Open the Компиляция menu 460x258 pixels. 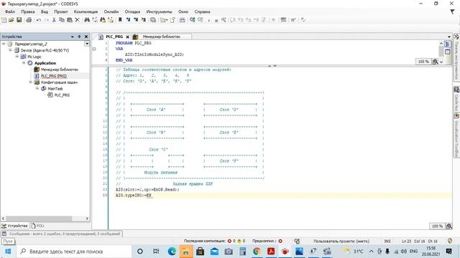click(86, 11)
